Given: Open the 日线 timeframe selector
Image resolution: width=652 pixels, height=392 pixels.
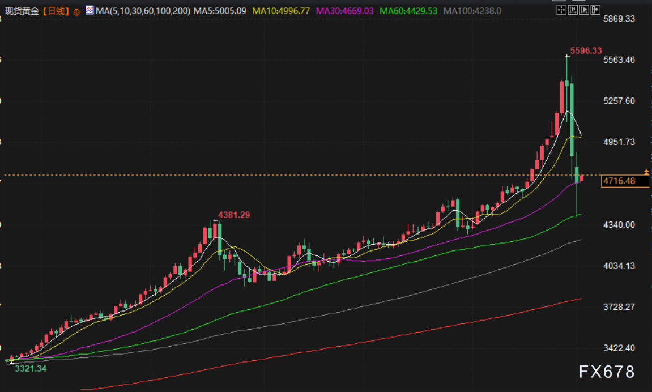Looking at the screenshot, I should click(x=56, y=10).
